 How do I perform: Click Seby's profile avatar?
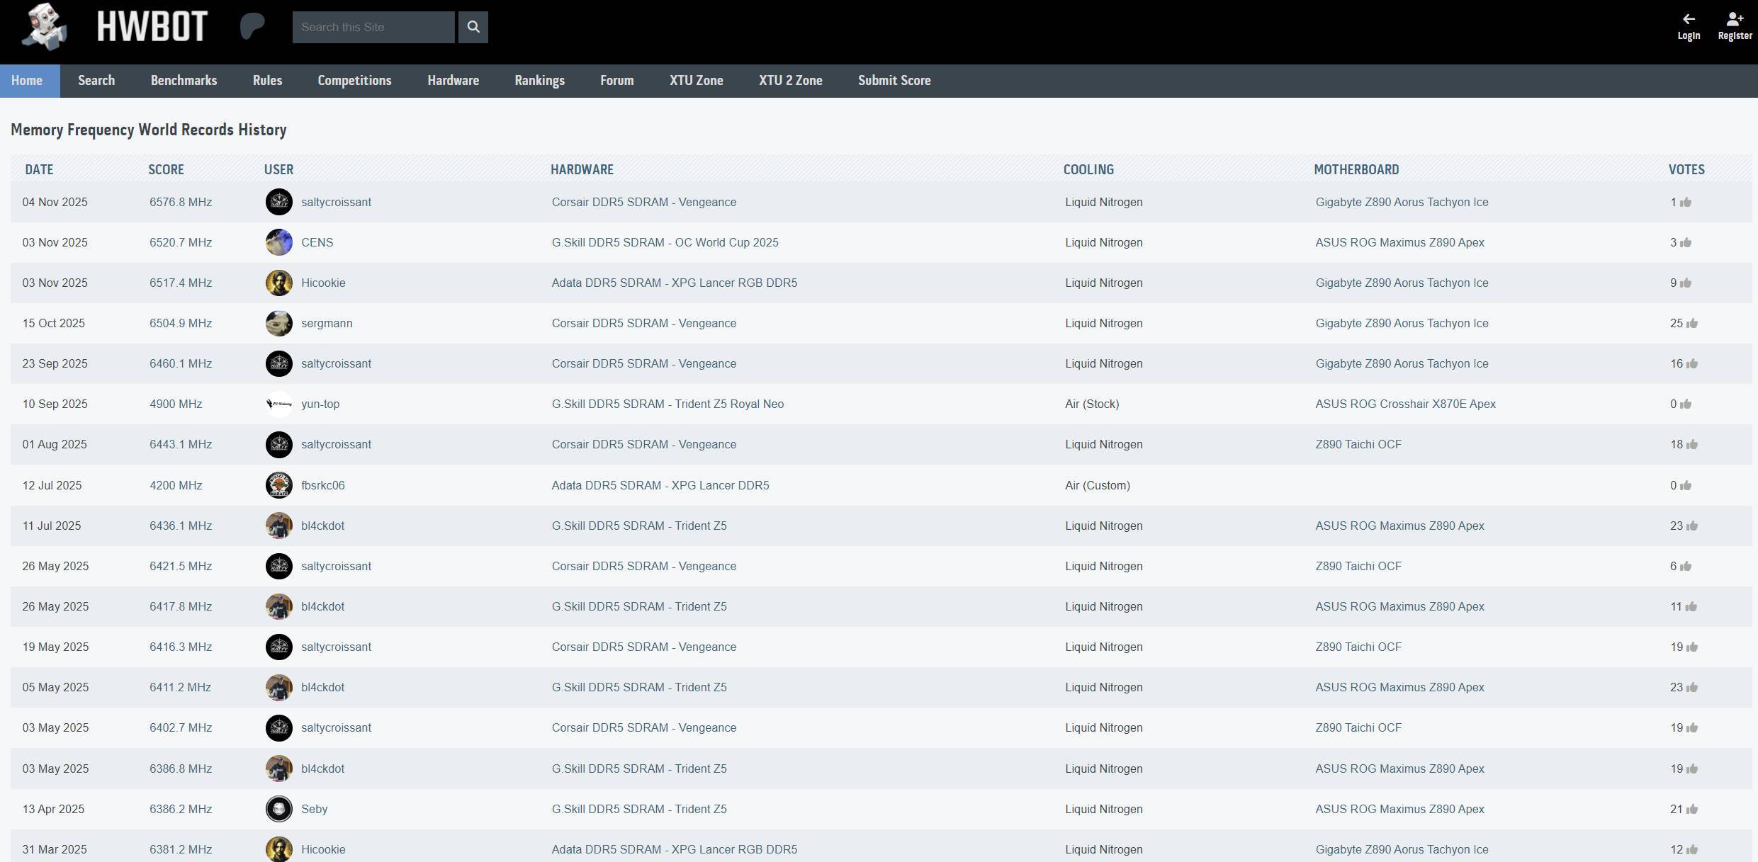(x=278, y=809)
